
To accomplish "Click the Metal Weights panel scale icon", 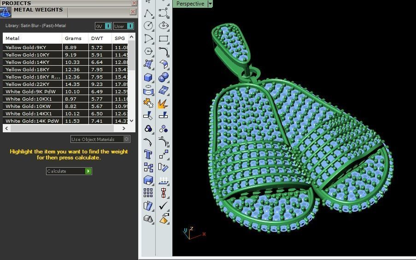I will [x=6, y=12].
